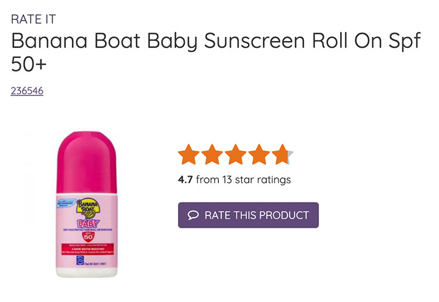Click the red water resistant band on bottle

click(x=88, y=249)
